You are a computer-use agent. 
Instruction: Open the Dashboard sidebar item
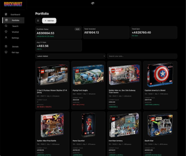[x=13, y=14]
